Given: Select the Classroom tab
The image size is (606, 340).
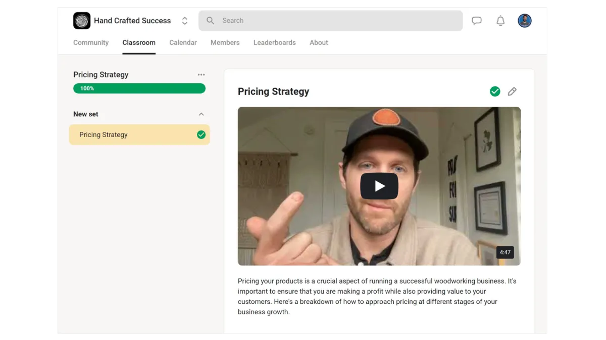Looking at the screenshot, I should pyautogui.click(x=139, y=43).
